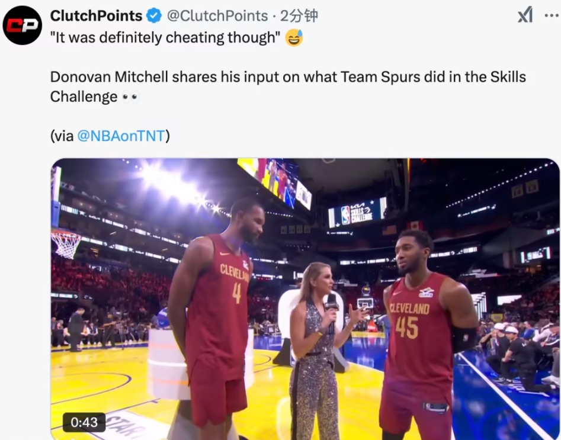Click the eyes emoji after Challenge
This screenshot has width=561, height=440.
pyautogui.click(x=130, y=97)
